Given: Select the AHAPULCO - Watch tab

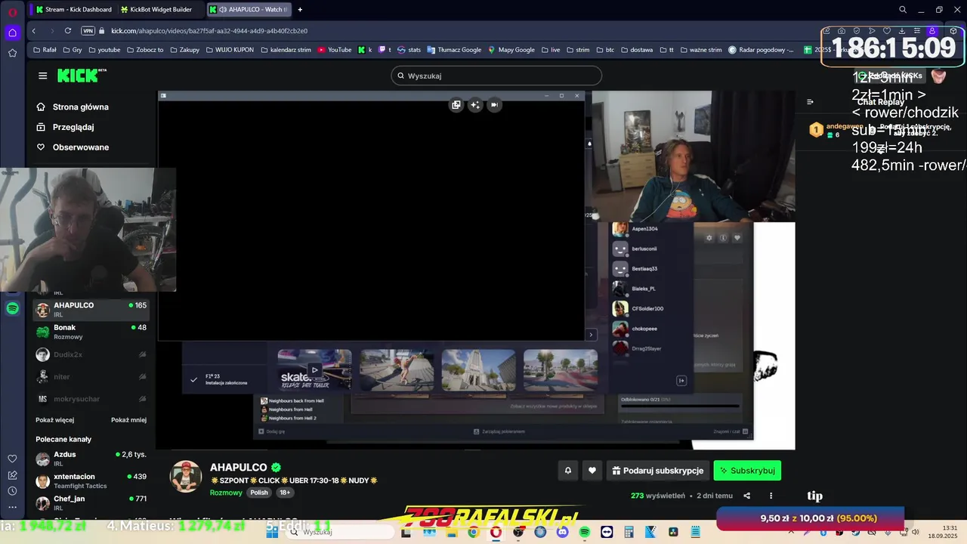Looking at the screenshot, I should click(x=248, y=10).
